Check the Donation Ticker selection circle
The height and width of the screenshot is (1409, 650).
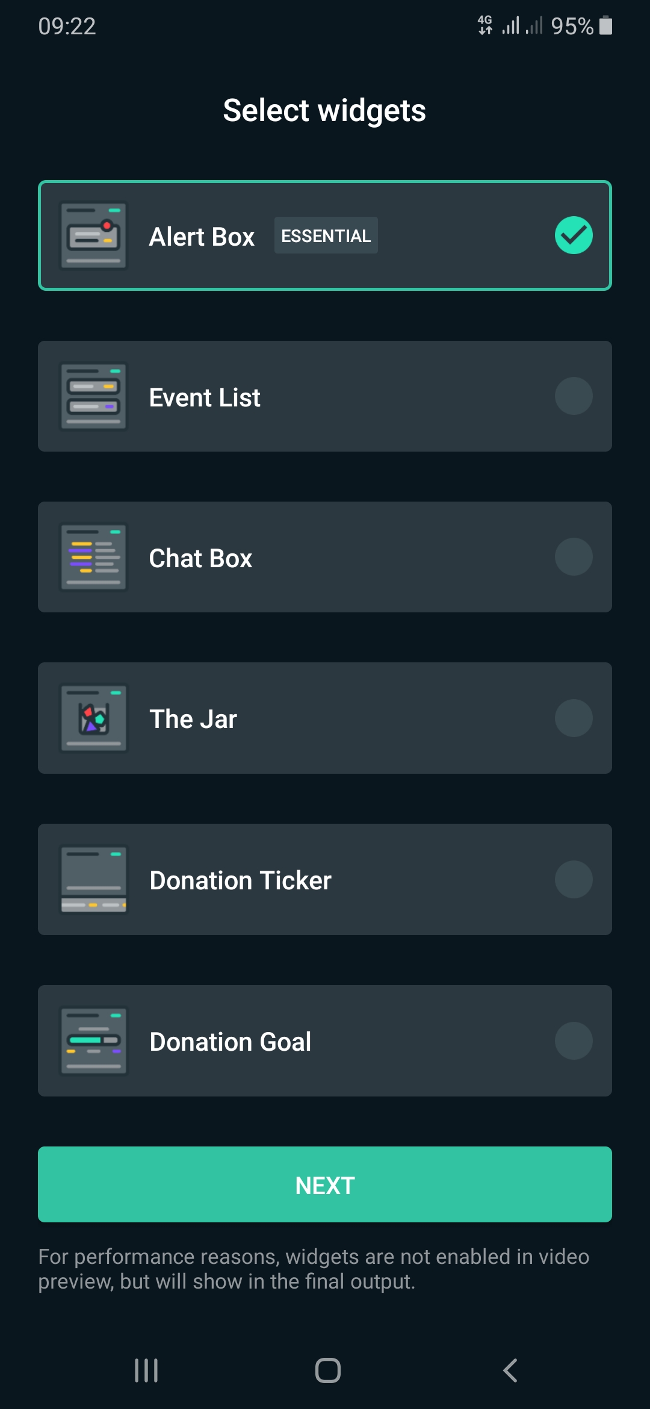tap(574, 880)
